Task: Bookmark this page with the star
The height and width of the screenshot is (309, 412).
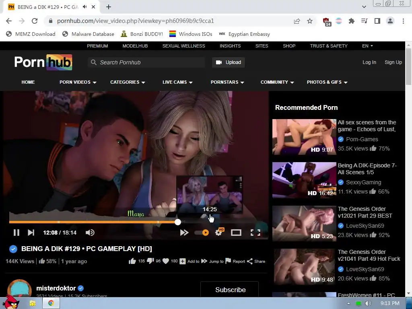Action: tap(310, 21)
